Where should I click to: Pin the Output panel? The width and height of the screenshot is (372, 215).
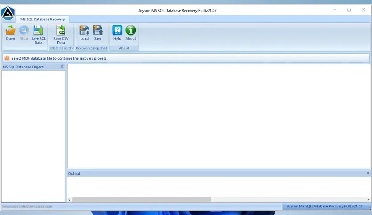click(368, 173)
